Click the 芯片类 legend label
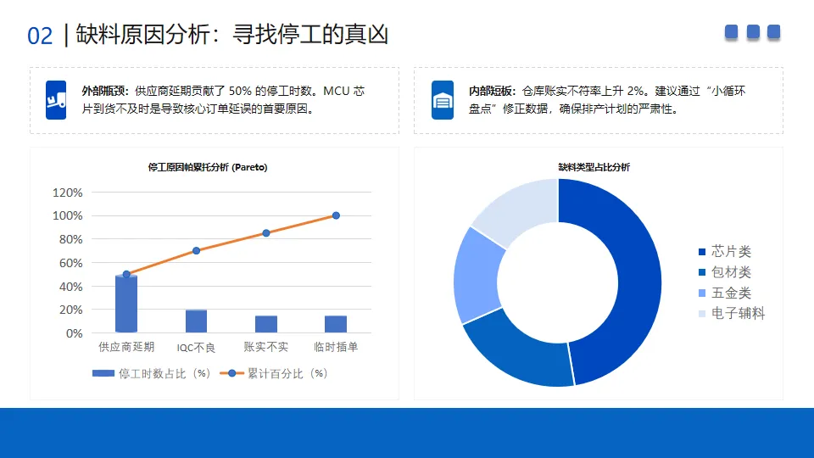The height and width of the screenshot is (458, 814). pos(731,252)
